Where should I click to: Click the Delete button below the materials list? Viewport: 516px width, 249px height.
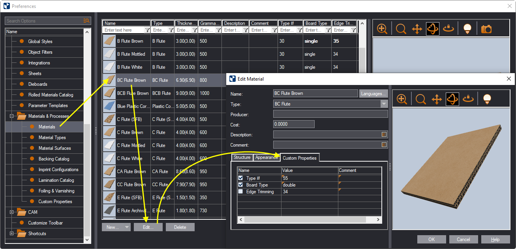pos(180,227)
